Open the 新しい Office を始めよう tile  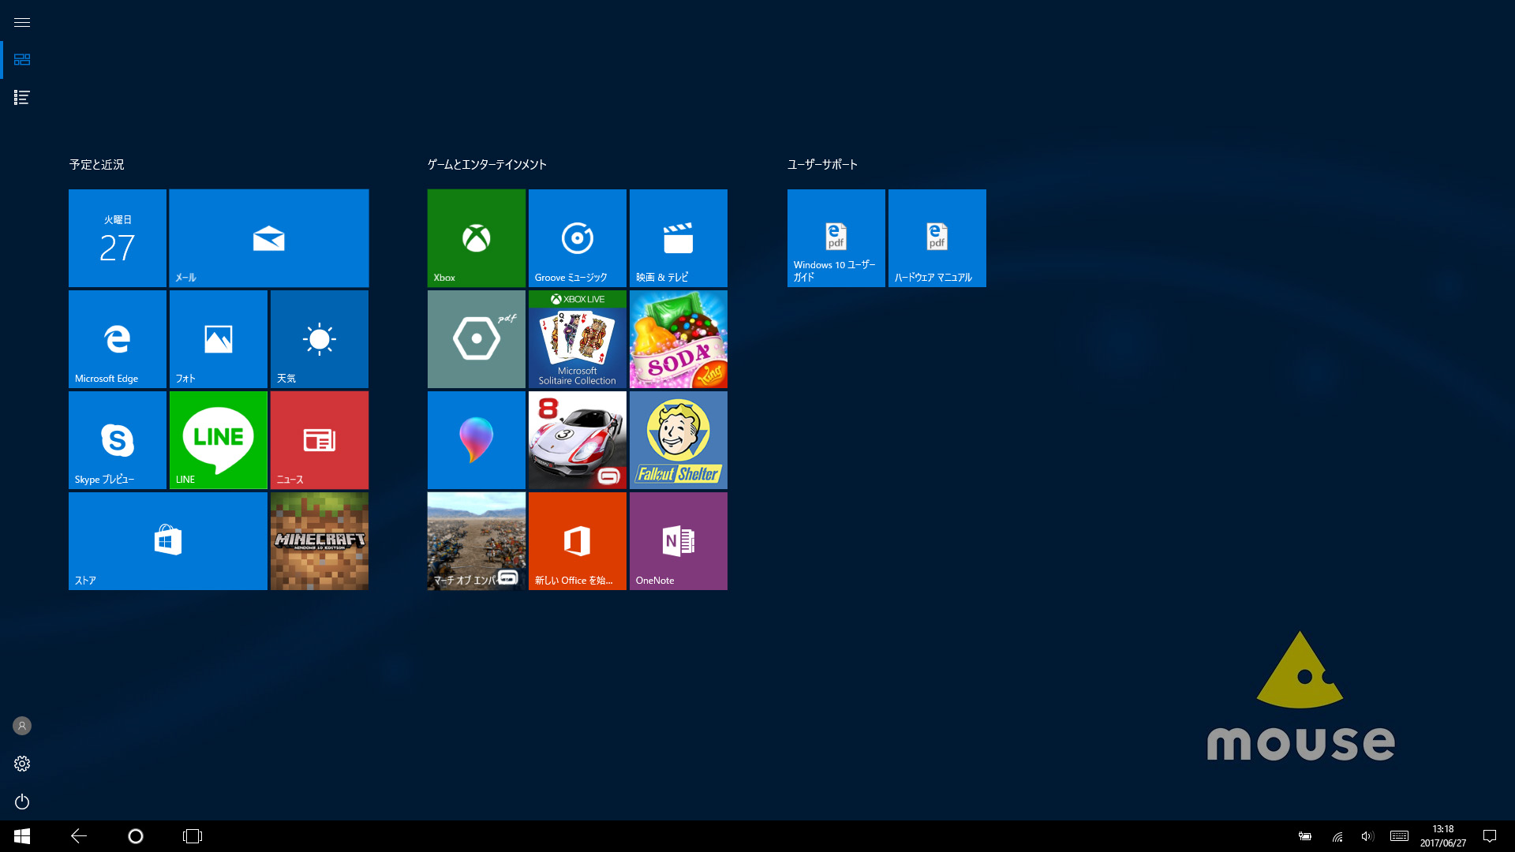pyautogui.click(x=577, y=540)
